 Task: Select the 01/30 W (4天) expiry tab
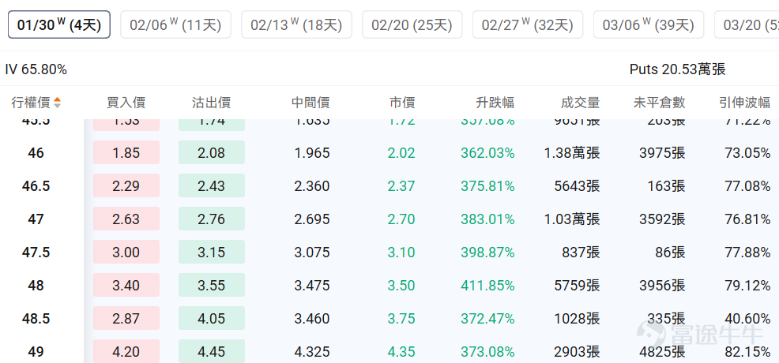pos(59,24)
